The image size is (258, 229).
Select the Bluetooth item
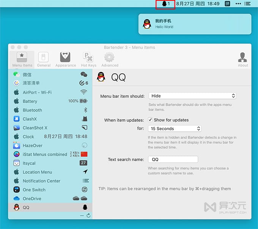tap(50, 110)
